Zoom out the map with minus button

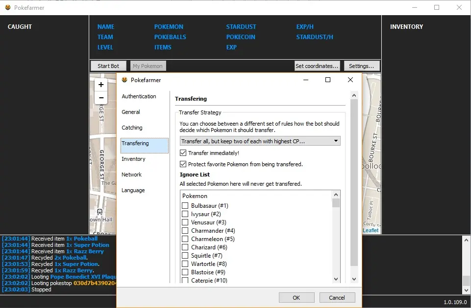(101, 97)
